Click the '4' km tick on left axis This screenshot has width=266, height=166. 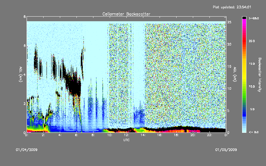click(x=25, y=75)
